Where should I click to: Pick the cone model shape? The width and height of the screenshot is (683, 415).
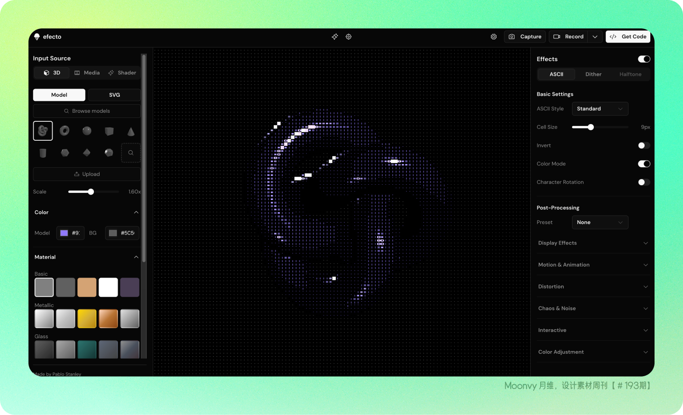pos(131,131)
